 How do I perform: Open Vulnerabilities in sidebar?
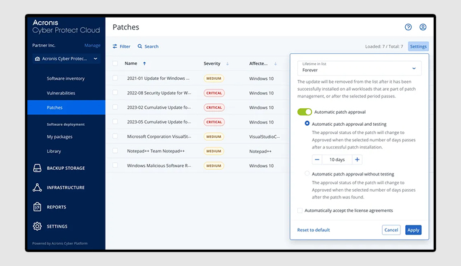(61, 93)
